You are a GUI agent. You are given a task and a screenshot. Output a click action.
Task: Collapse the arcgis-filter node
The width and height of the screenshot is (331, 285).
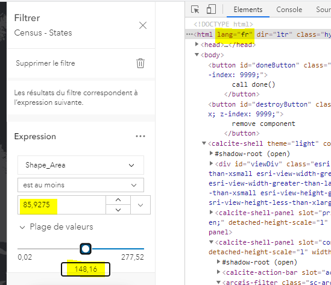(x=219, y=282)
